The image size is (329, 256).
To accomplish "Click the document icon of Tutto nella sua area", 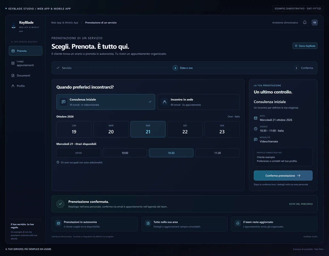I will tap(148, 223).
